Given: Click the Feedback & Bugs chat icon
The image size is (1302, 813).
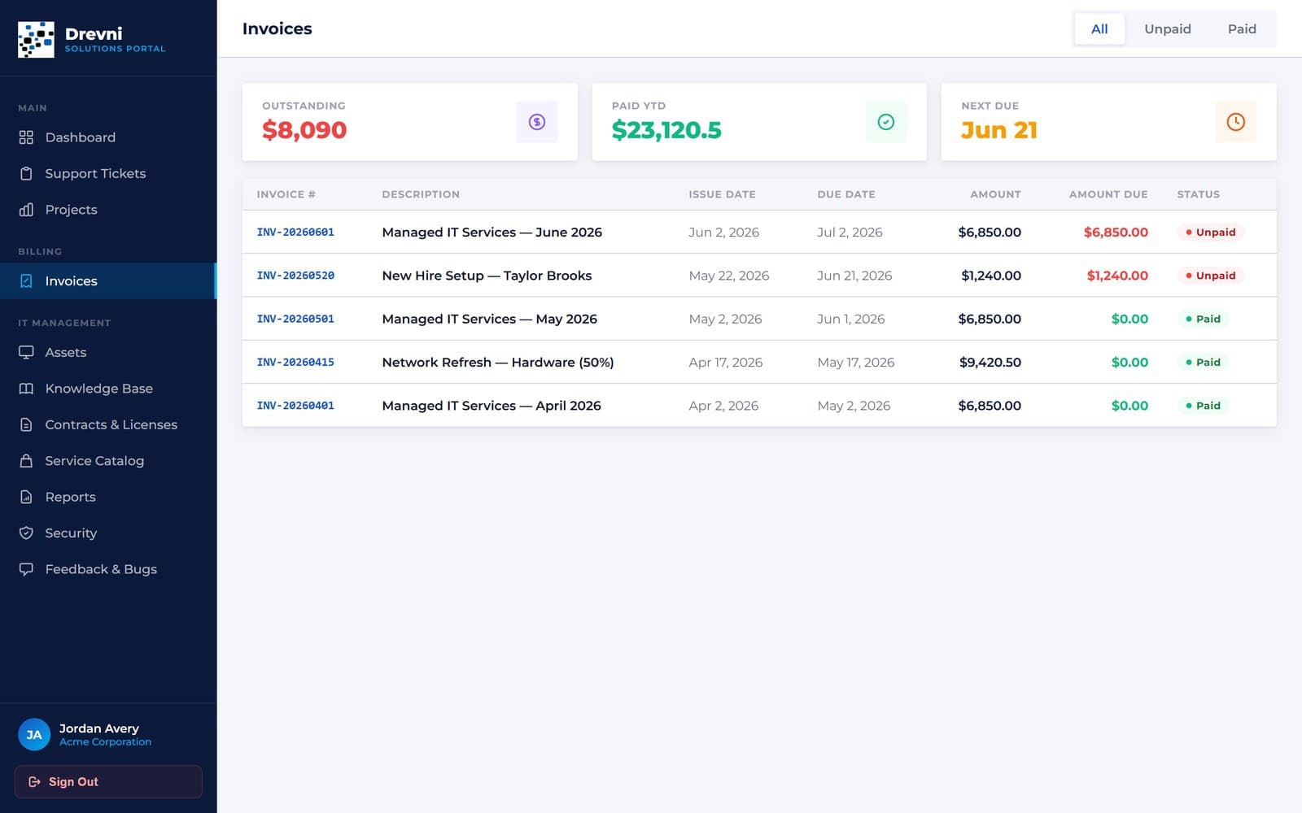Looking at the screenshot, I should coord(26,569).
